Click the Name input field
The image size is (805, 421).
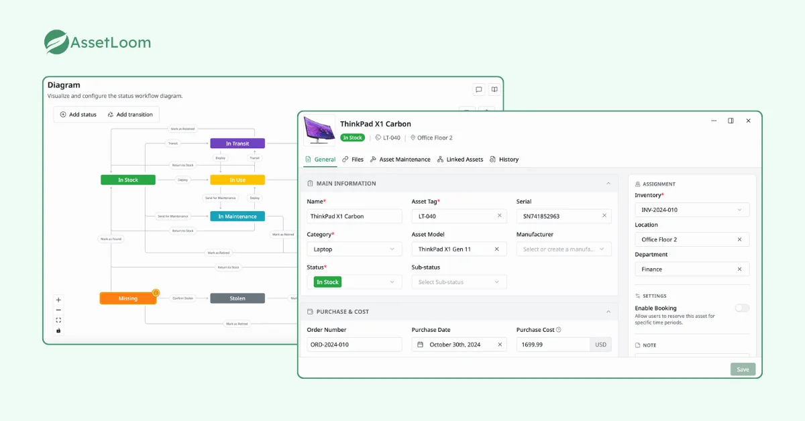(x=354, y=216)
